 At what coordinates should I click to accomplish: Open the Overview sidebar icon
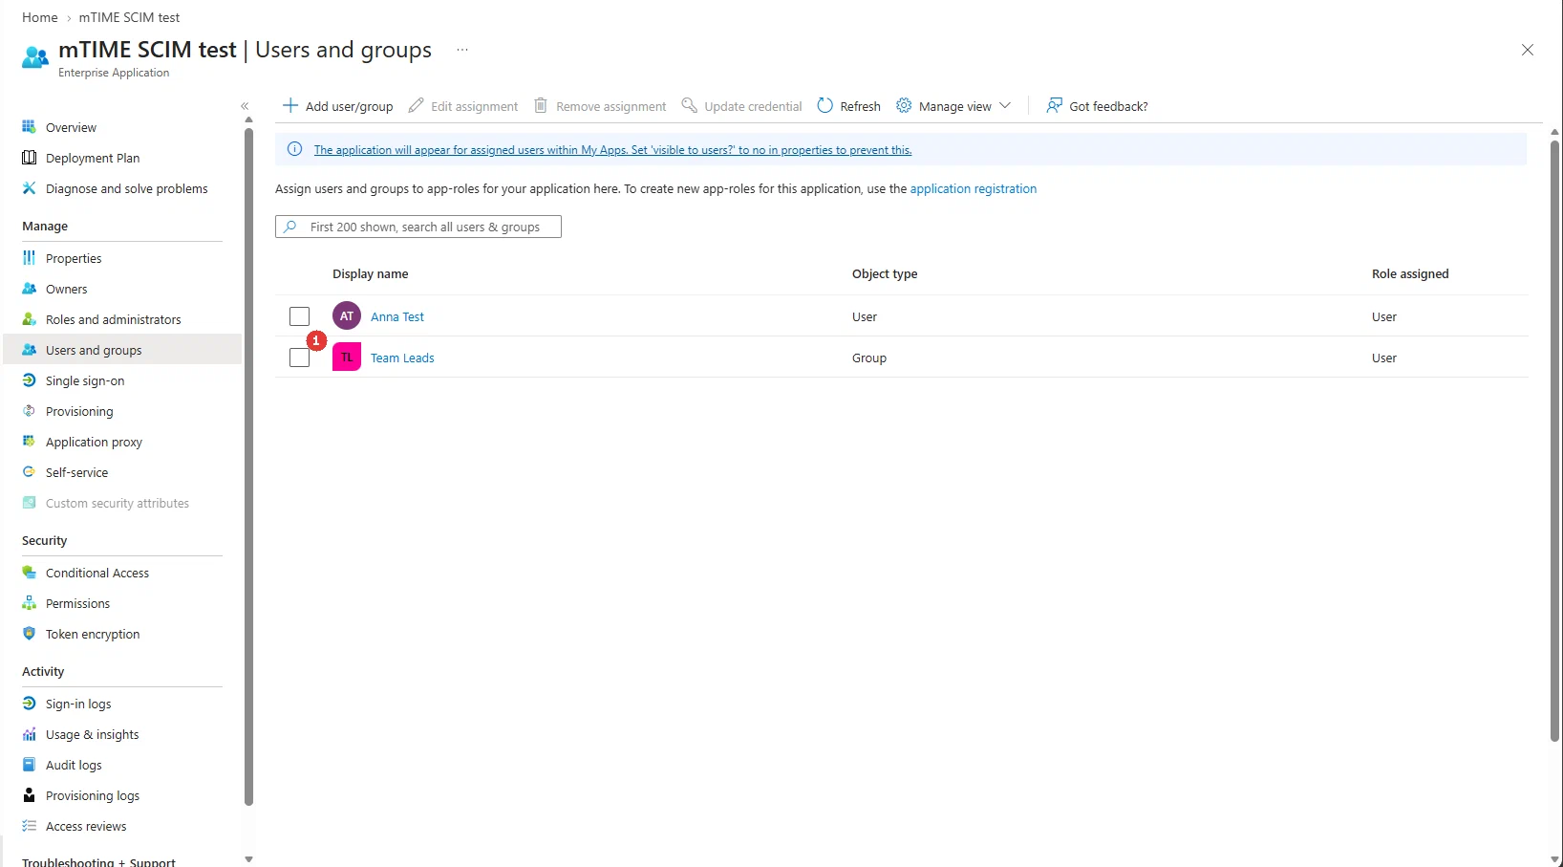coord(29,127)
